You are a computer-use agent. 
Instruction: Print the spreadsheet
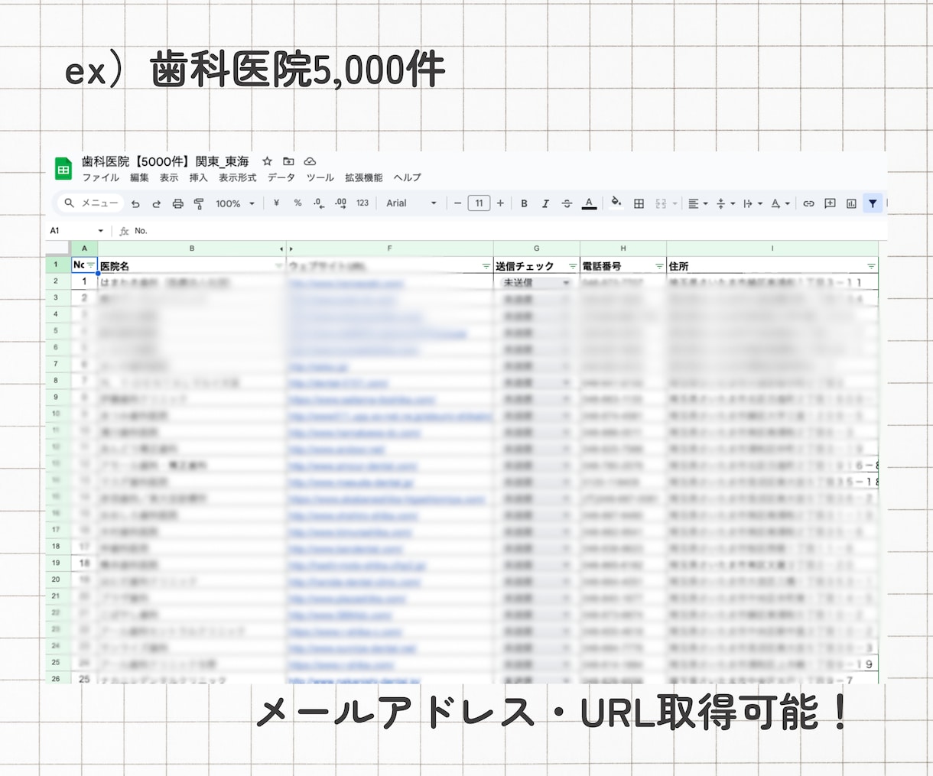(x=177, y=203)
